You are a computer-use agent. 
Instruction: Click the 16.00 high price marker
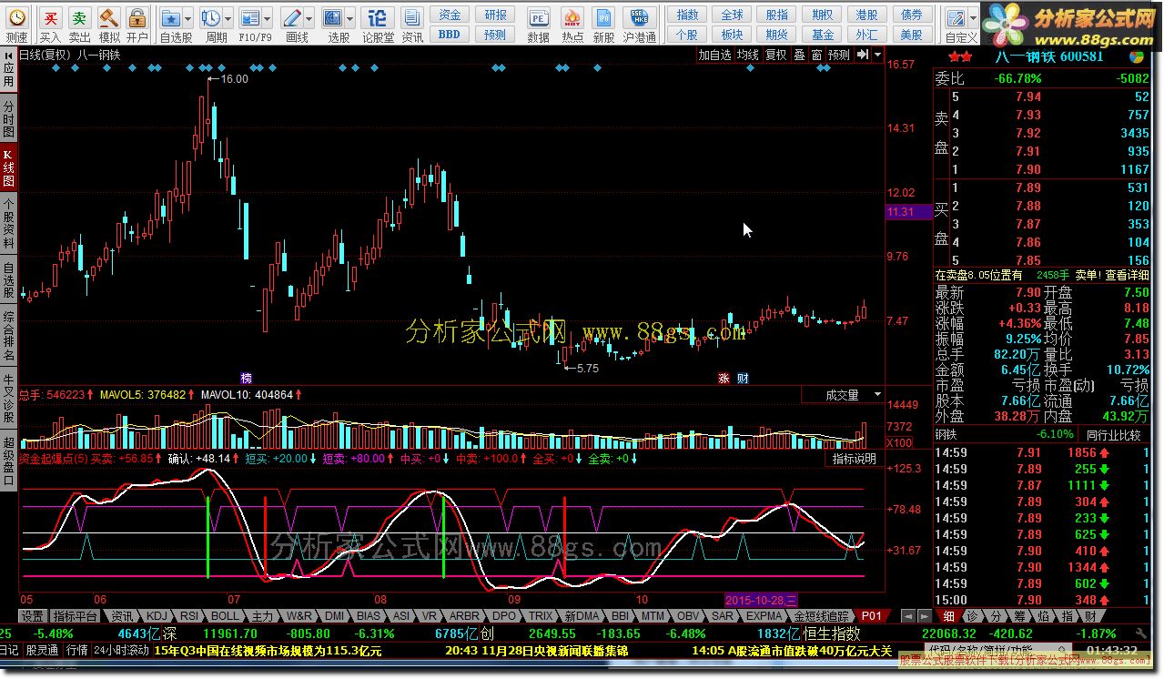(x=234, y=79)
